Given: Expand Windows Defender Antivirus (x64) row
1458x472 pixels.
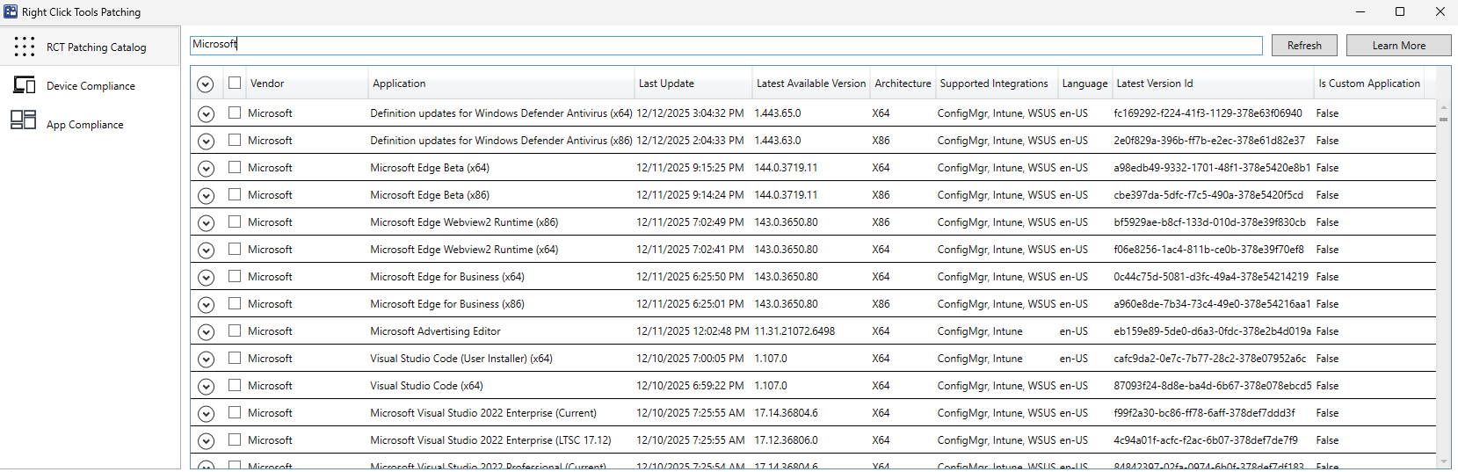Looking at the screenshot, I should click(206, 114).
